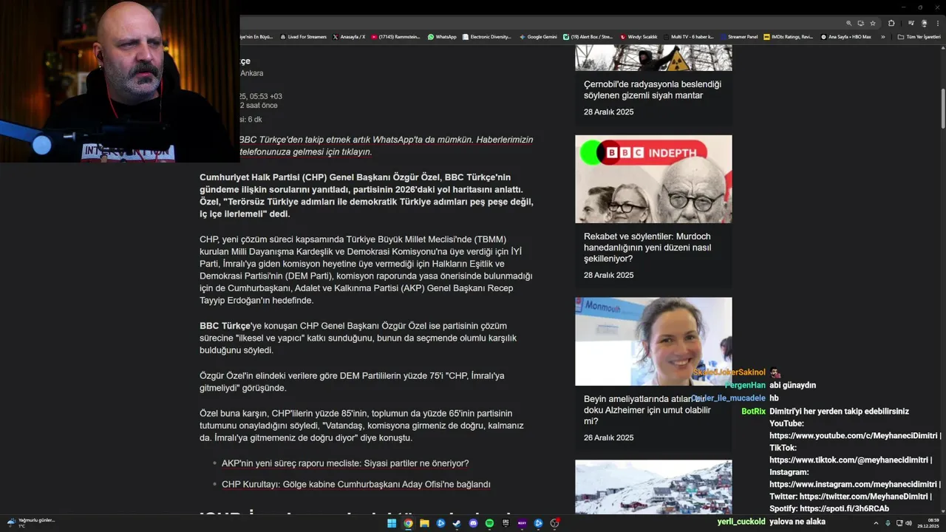The height and width of the screenshot is (532, 946).
Task: Open the Chrome media control icon
Action: [x=911, y=24]
